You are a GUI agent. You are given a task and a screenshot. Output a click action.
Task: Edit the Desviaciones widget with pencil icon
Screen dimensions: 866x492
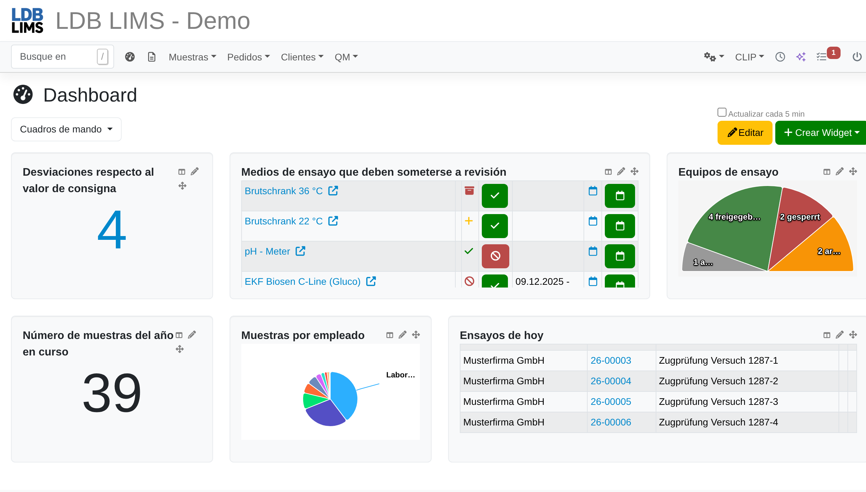point(195,172)
